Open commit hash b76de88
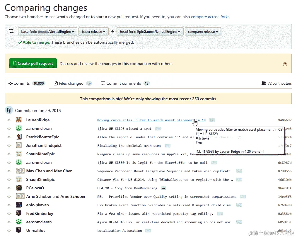 pyautogui.click(x=285, y=205)
